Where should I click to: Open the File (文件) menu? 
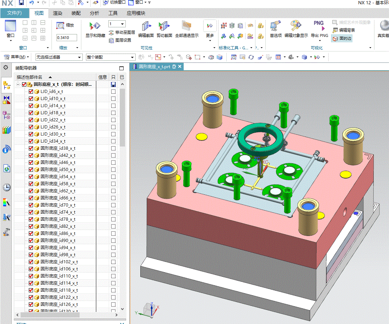tap(15, 13)
